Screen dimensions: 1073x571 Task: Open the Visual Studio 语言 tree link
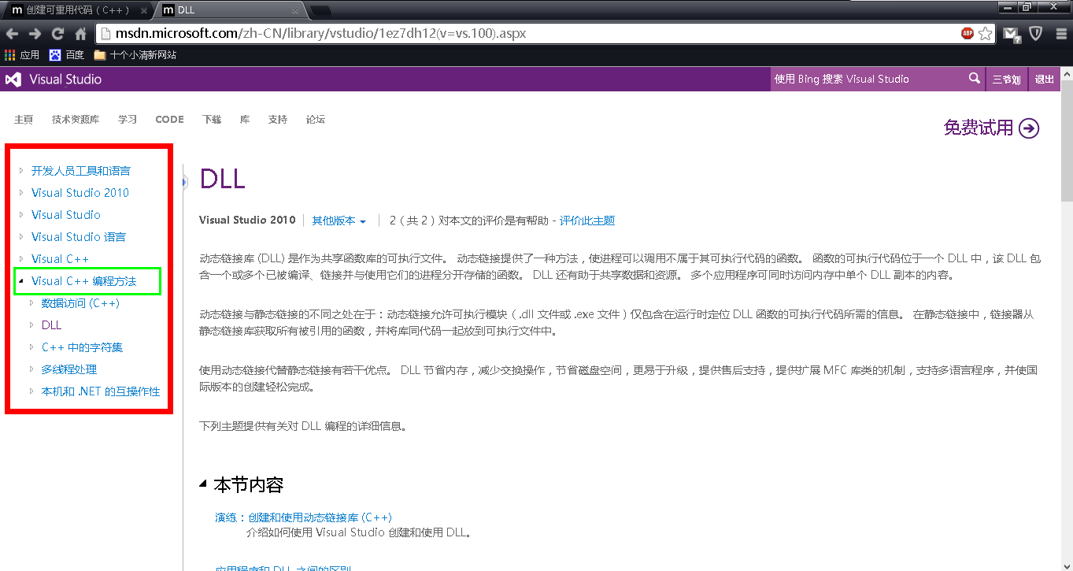(79, 237)
